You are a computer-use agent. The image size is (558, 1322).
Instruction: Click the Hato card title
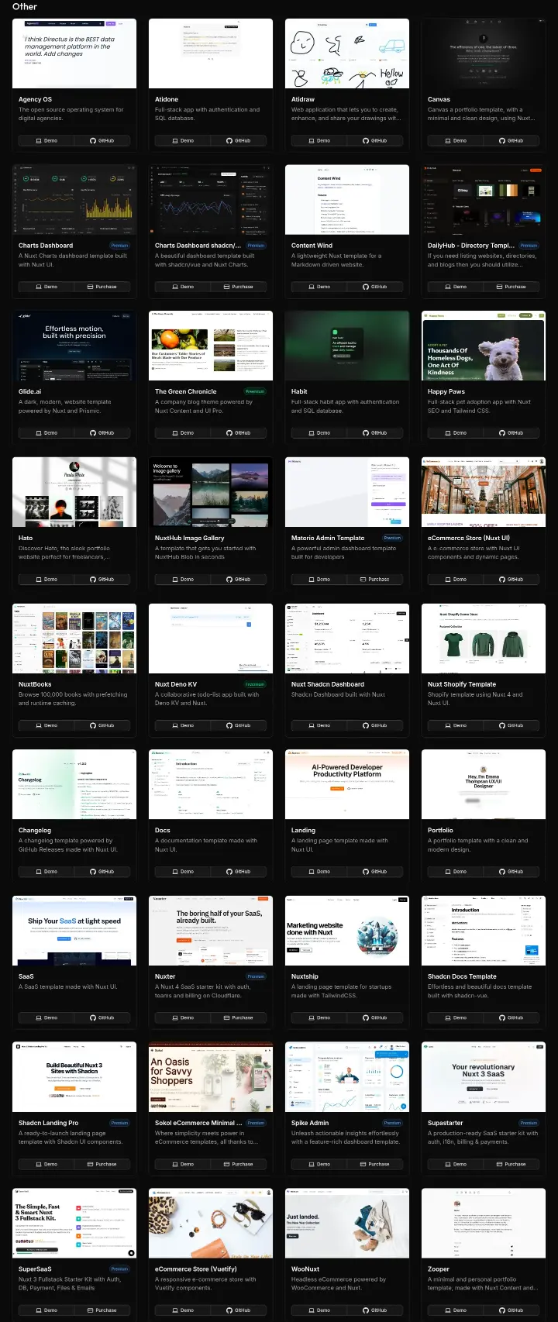[26, 538]
